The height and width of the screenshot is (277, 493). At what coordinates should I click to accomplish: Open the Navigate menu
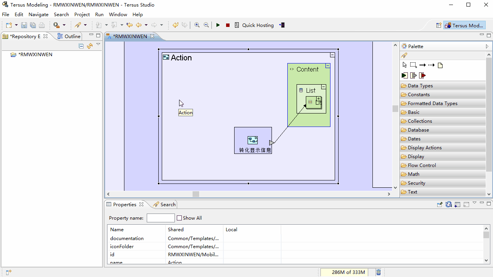pos(39,15)
